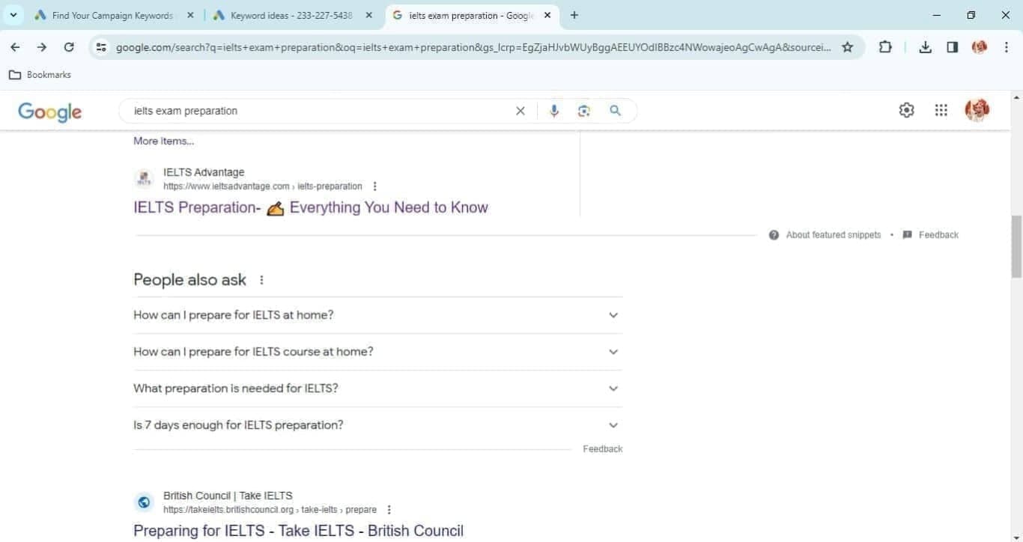Start voice search with microphone icon
Image resolution: width=1023 pixels, height=542 pixels.
click(x=554, y=111)
